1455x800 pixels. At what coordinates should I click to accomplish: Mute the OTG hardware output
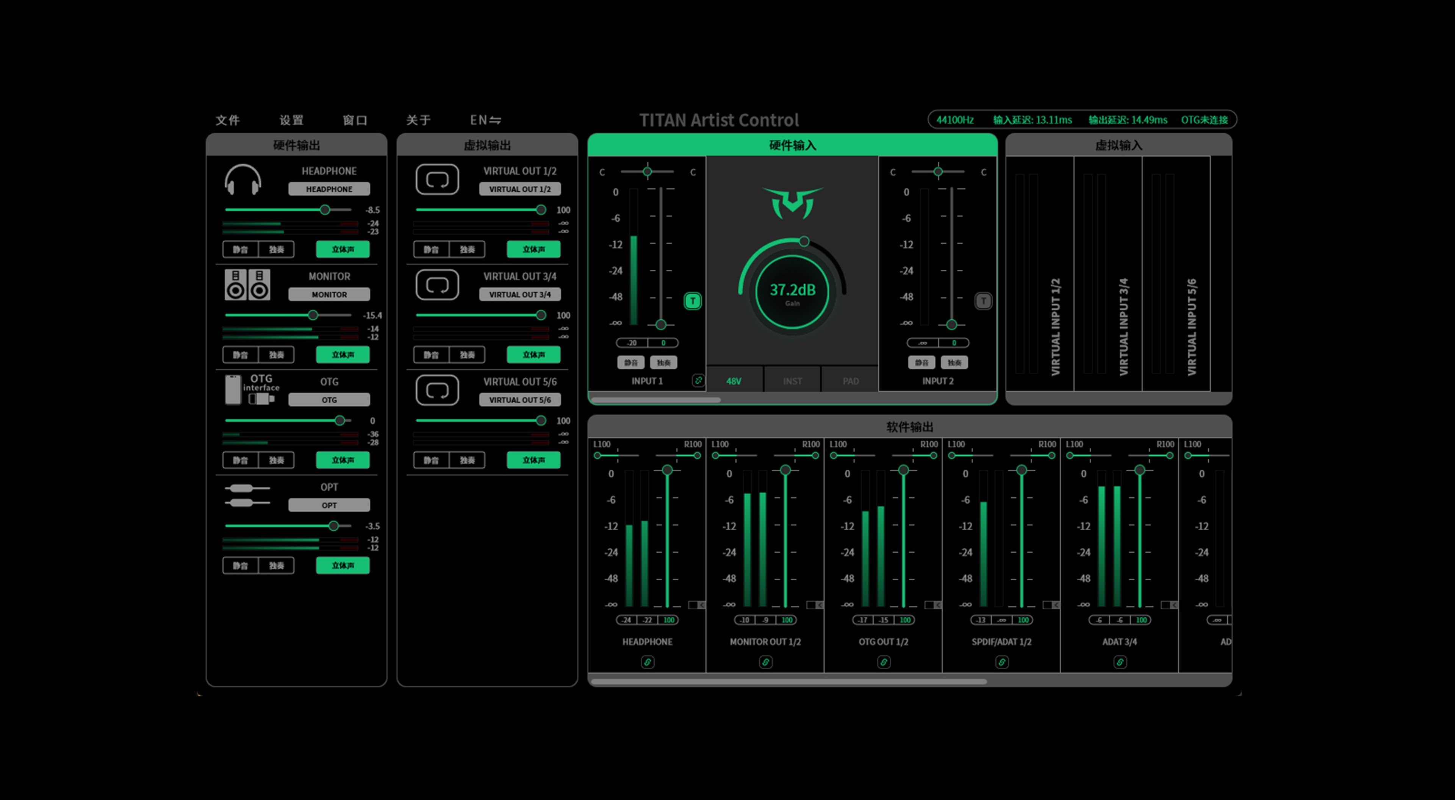pyautogui.click(x=241, y=460)
